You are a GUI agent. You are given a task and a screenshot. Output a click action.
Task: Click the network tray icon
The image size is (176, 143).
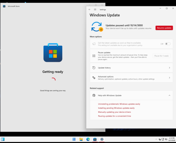click(x=163, y=139)
